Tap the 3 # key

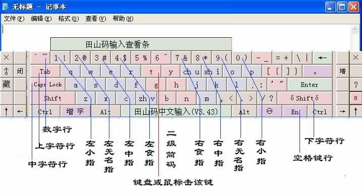pos(100,58)
